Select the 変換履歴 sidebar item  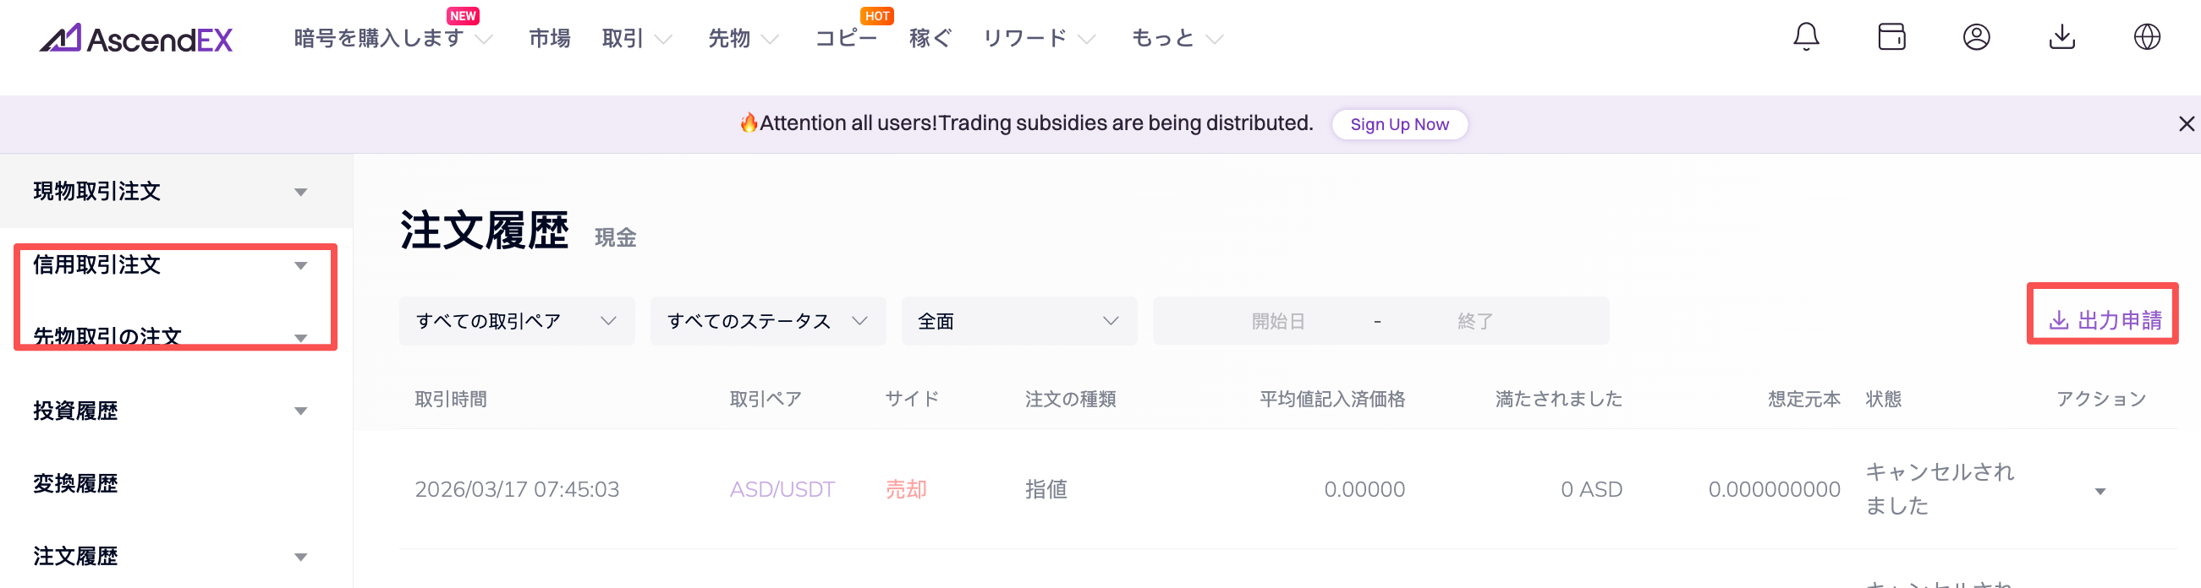click(x=76, y=484)
